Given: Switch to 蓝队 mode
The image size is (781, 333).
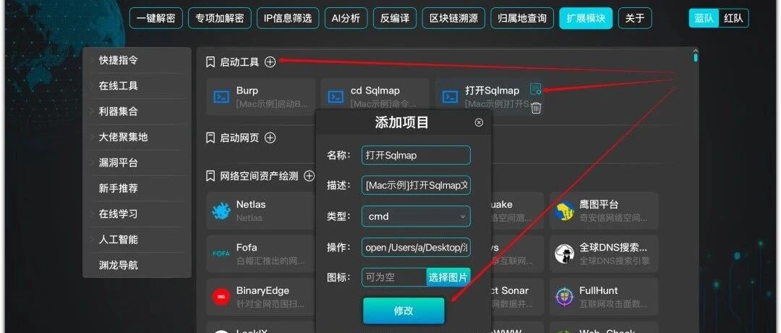Looking at the screenshot, I should (704, 18).
